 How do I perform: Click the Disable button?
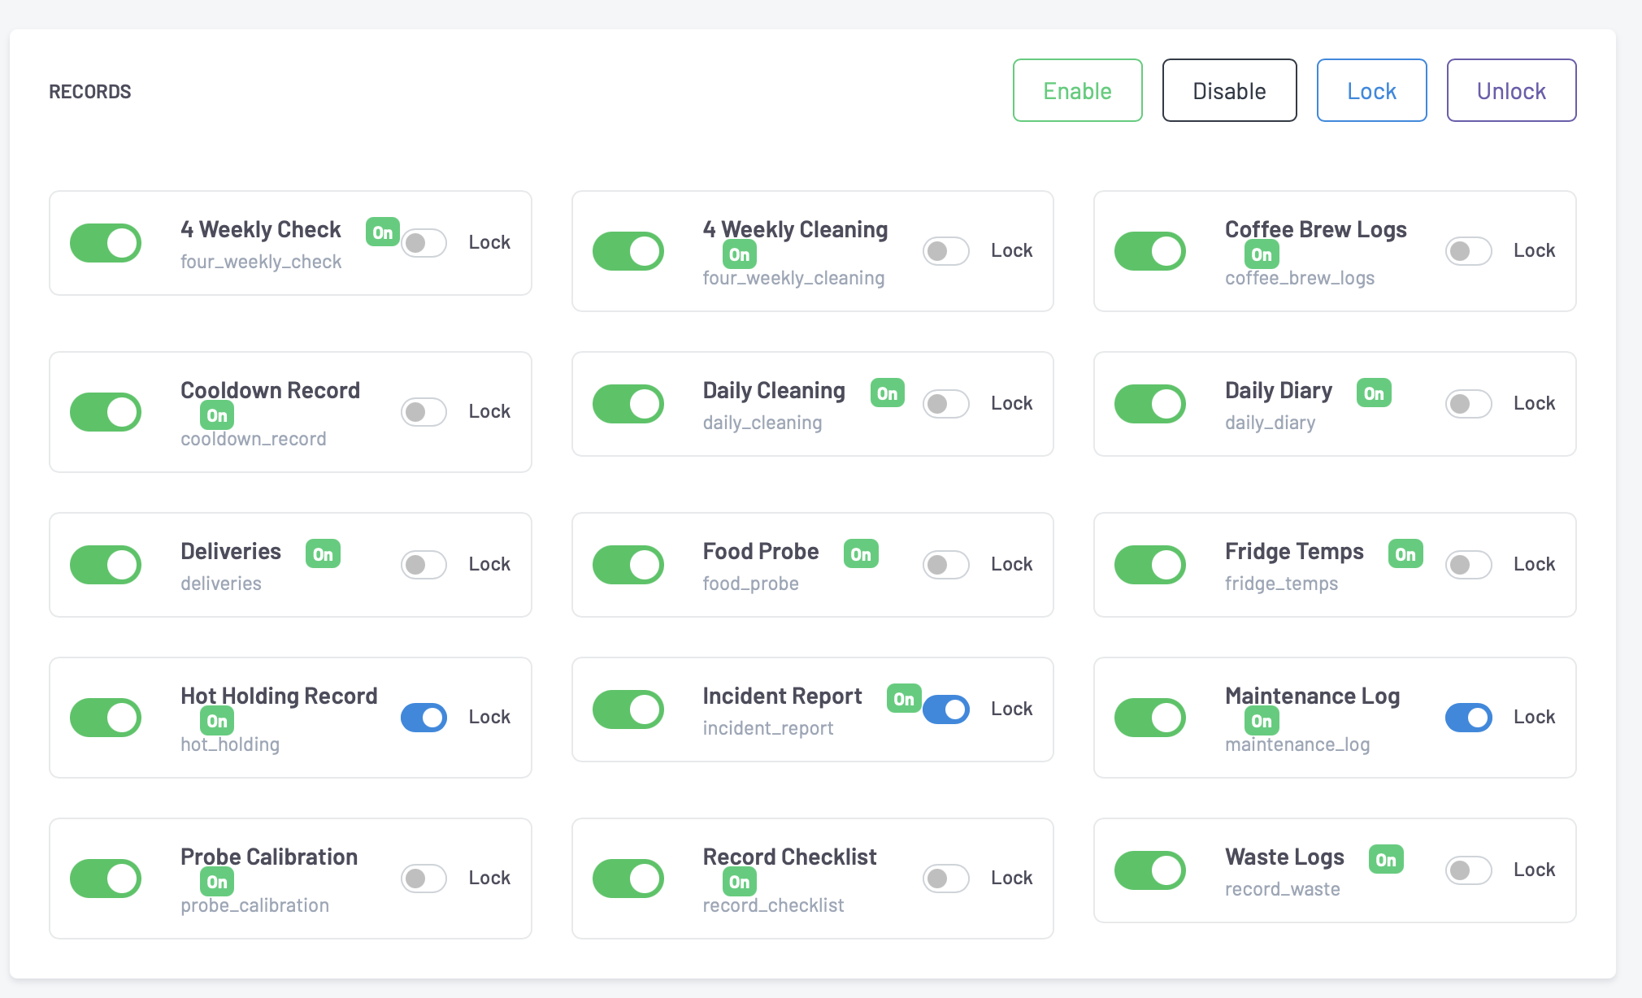pos(1229,90)
